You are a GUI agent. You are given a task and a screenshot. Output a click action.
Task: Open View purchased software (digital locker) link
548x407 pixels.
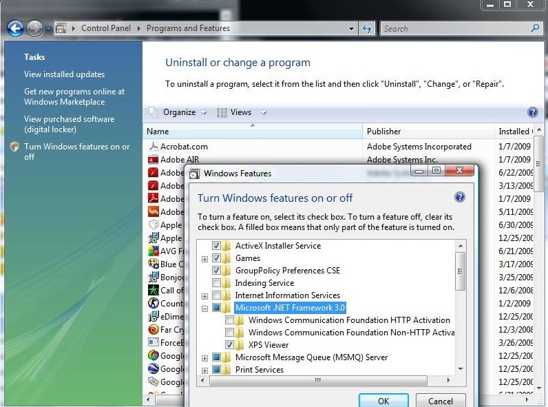70,124
